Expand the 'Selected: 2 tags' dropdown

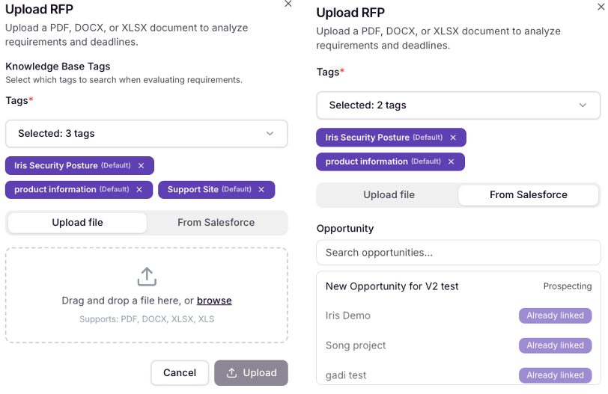pos(458,105)
